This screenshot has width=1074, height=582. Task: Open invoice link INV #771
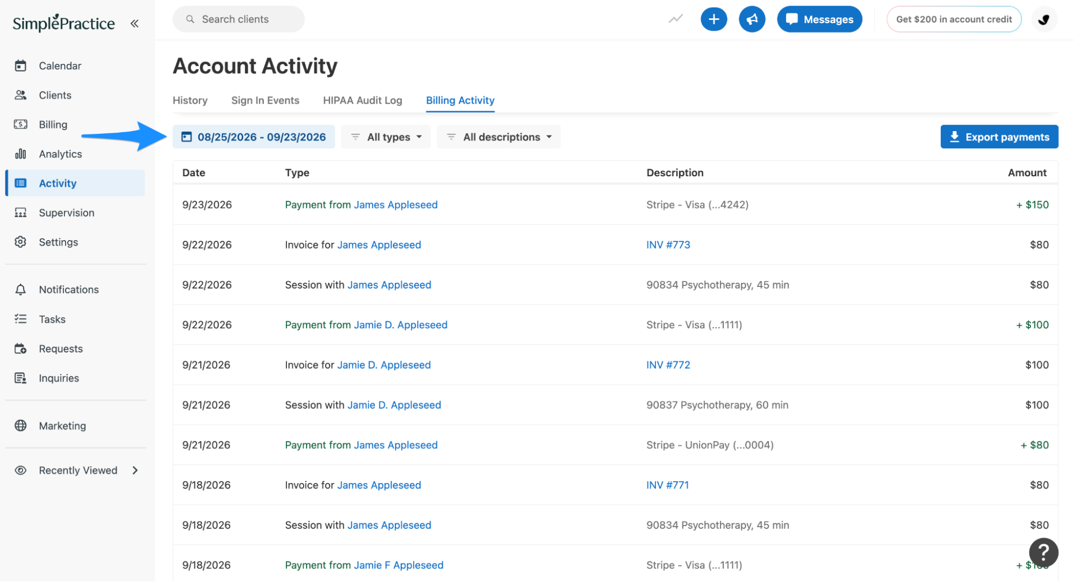[x=667, y=485]
